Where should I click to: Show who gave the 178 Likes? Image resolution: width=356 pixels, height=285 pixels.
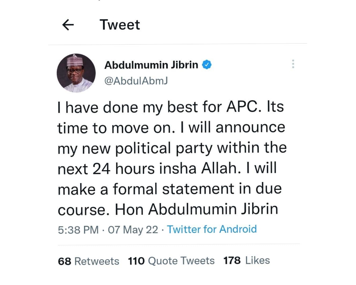(246, 260)
